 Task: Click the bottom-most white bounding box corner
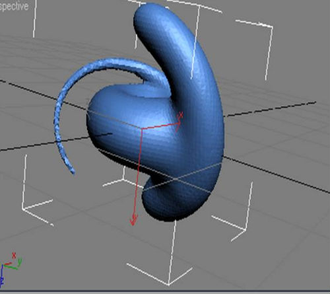coord(169,284)
